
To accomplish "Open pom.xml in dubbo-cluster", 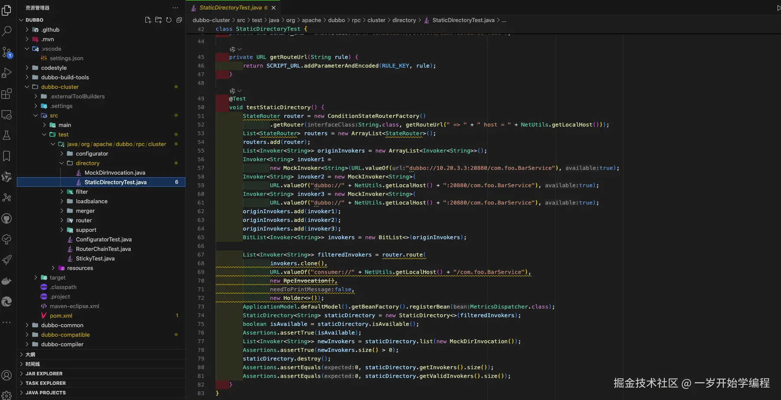I will [x=61, y=315].
